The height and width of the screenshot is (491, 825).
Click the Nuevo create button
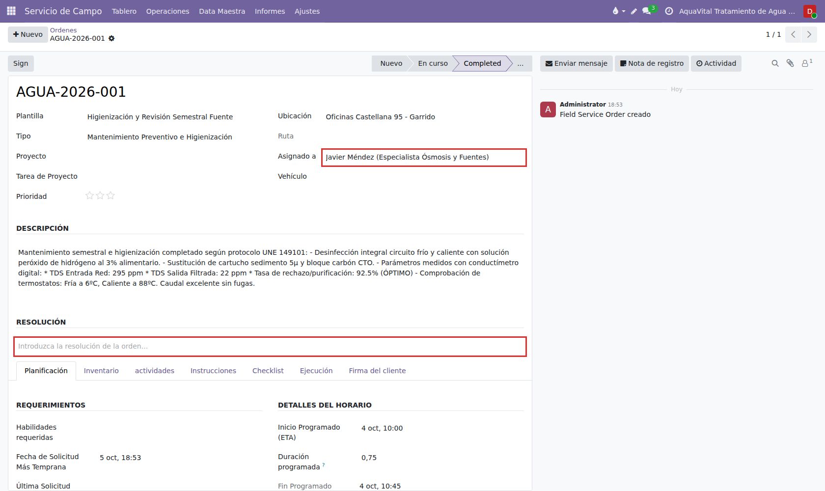point(28,34)
